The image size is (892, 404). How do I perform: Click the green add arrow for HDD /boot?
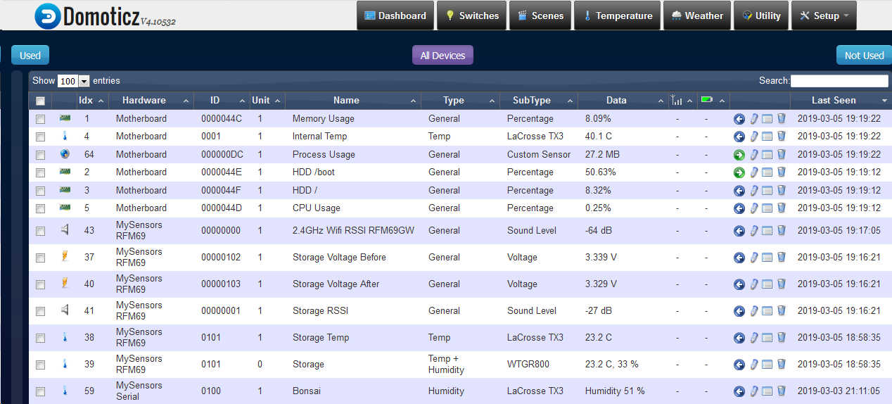point(739,172)
